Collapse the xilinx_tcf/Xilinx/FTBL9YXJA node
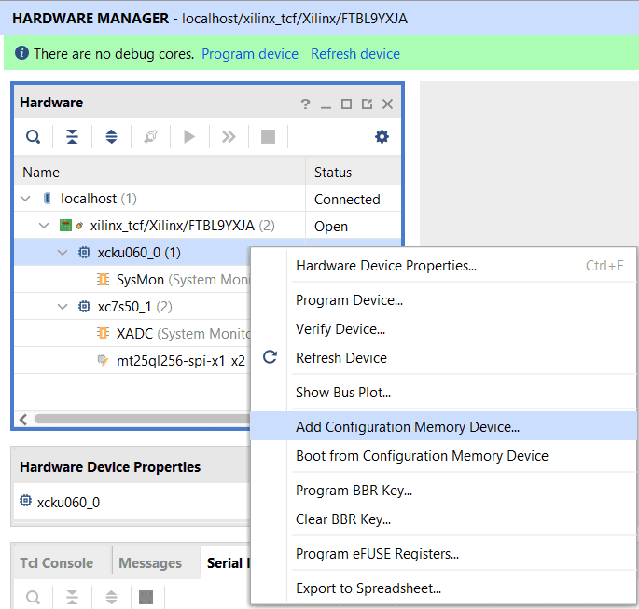Viewport: 639px width, 609px height. pyautogui.click(x=44, y=226)
